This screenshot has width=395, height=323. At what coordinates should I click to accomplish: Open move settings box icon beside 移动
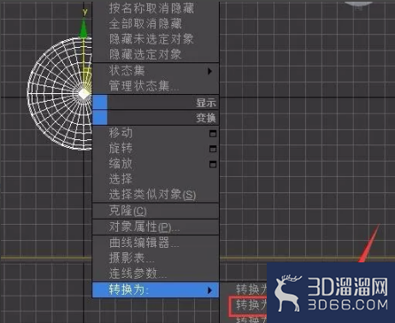[x=213, y=133]
